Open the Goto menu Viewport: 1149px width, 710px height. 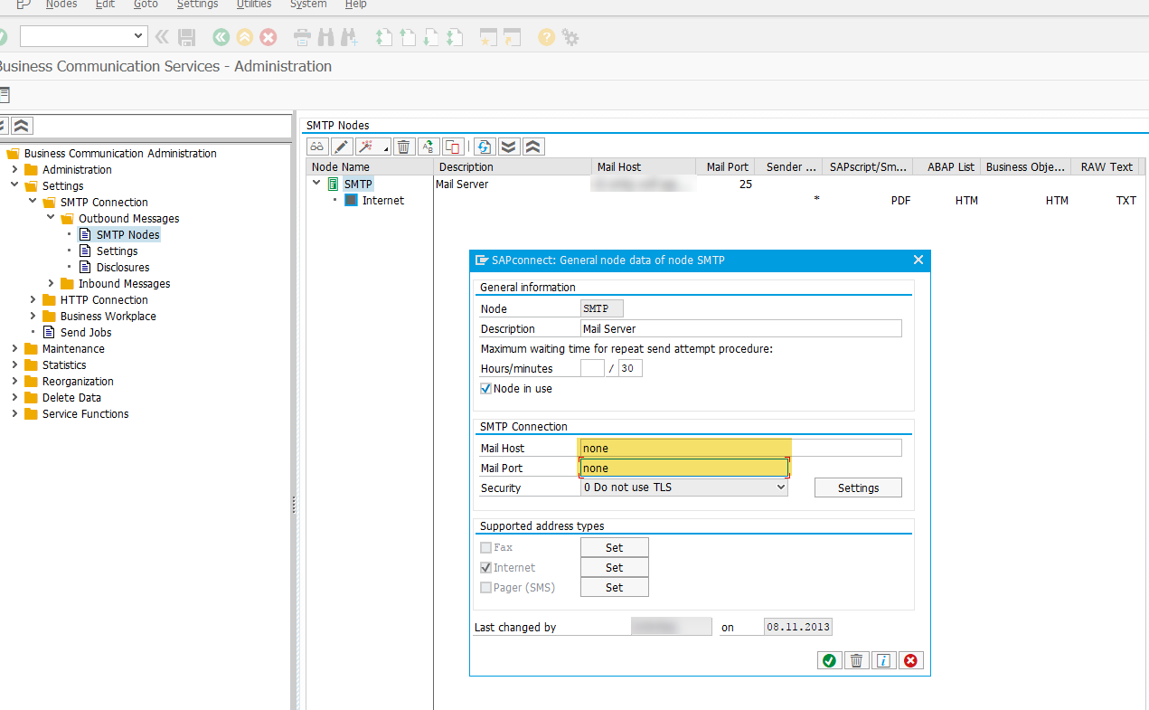(146, 5)
